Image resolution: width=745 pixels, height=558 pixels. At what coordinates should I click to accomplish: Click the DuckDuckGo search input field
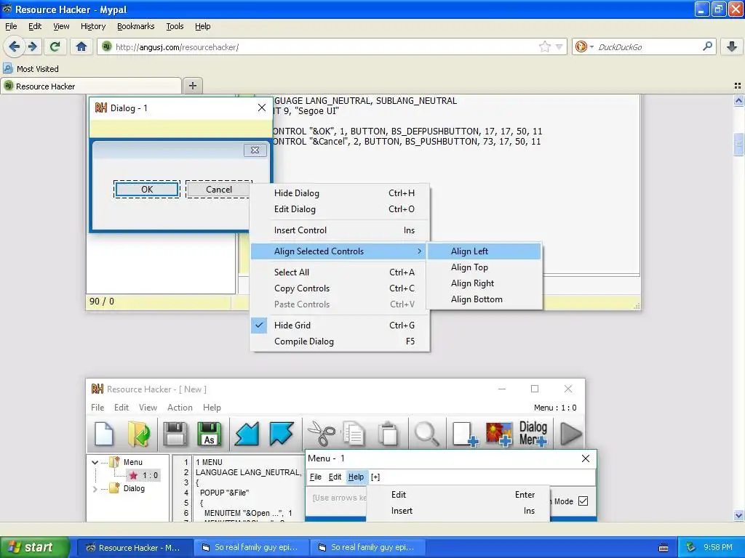click(646, 46)
